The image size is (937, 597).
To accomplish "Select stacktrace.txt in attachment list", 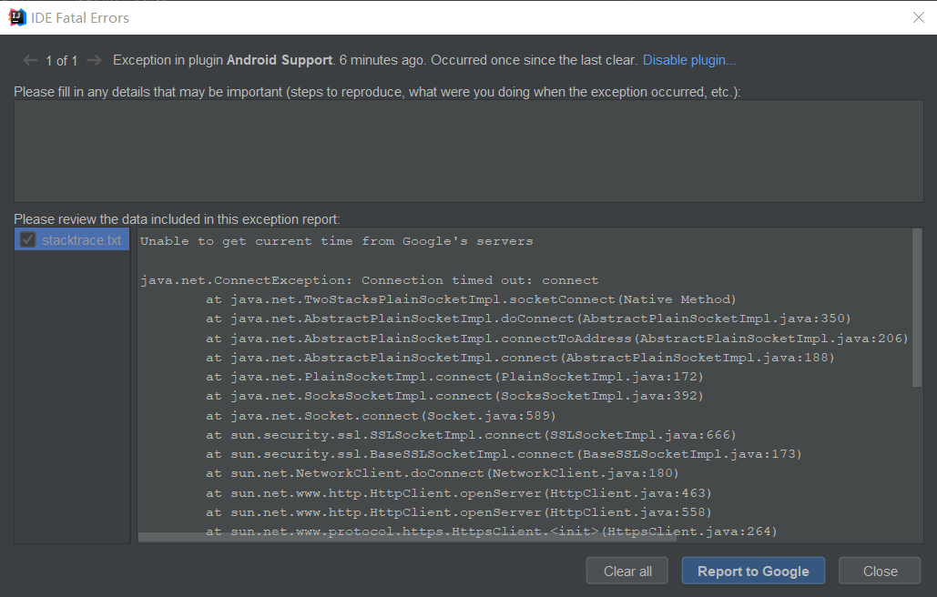I will (x=72, y=239).
